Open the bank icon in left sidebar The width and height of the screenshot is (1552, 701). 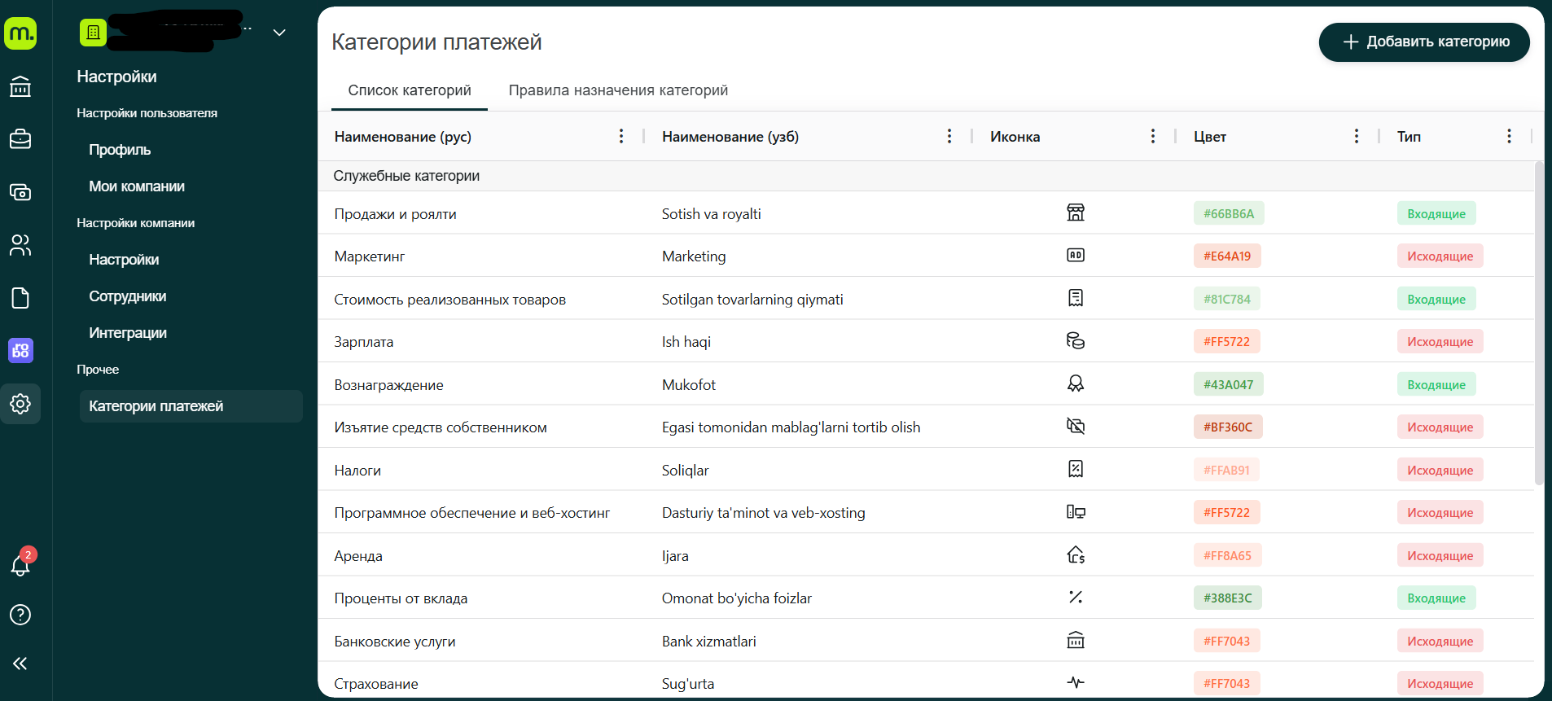tap(20, 86)
